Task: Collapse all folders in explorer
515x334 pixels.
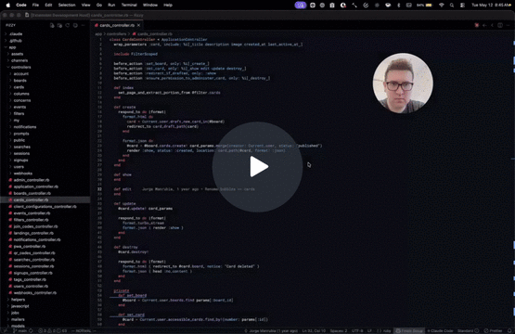Action: [75, 25]
